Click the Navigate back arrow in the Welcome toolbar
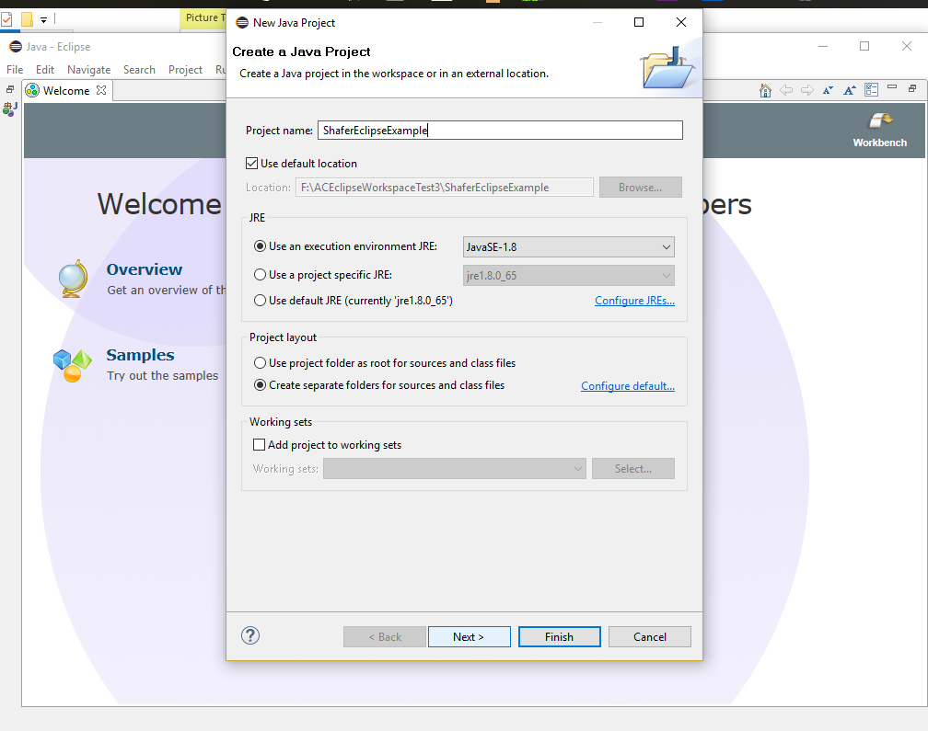 (x=786, y=90)
